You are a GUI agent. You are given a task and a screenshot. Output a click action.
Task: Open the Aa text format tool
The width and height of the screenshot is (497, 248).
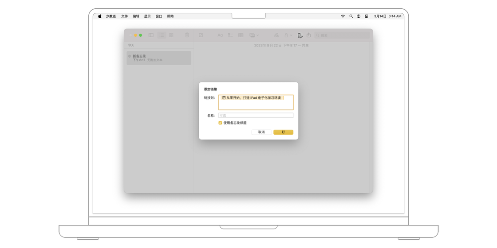pos(220,35)
